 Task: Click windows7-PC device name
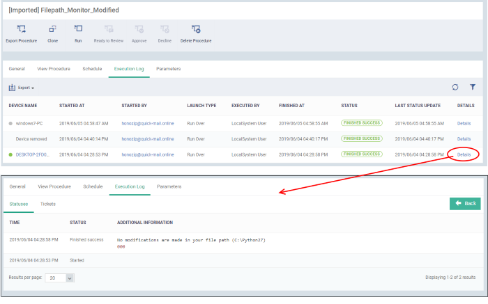(x=29, y=123)
